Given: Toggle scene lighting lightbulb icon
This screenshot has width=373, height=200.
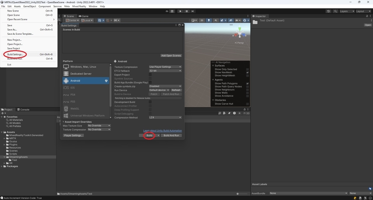Looking at the screenshot, I should pyautogui.click(x=209, y=20).
